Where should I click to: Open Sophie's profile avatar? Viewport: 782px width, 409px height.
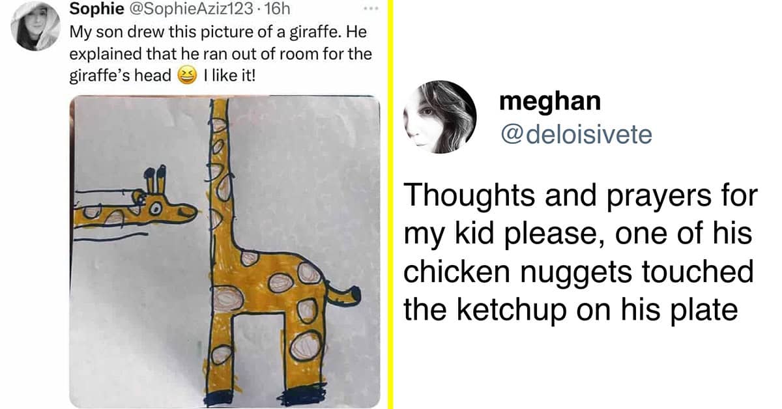click(37, 26)
